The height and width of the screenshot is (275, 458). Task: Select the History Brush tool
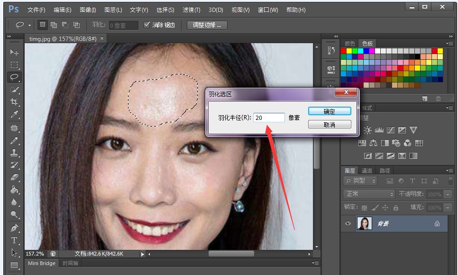click(x=14, y=165)
